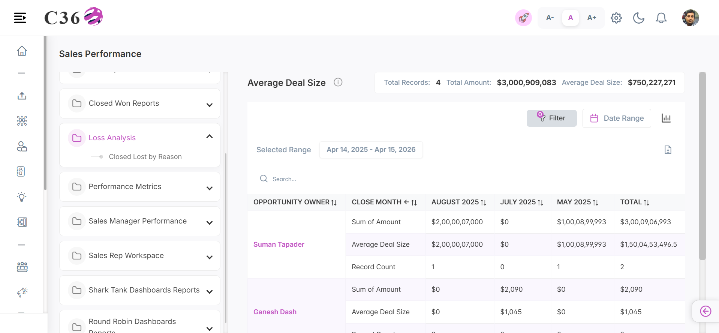This screenshot has width=719, height=333.
Task: Click the Performance Metrics folder icon
Action: (x=77, y=187)
